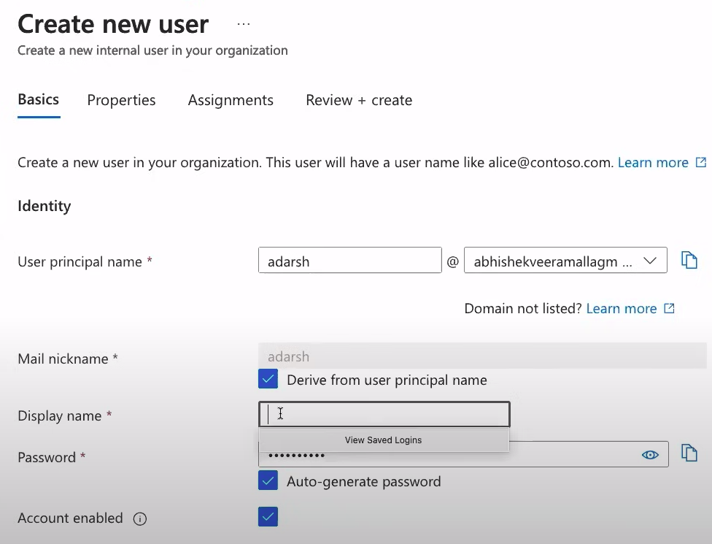Uncheck the Account enabled checkbox

[269, 516]
